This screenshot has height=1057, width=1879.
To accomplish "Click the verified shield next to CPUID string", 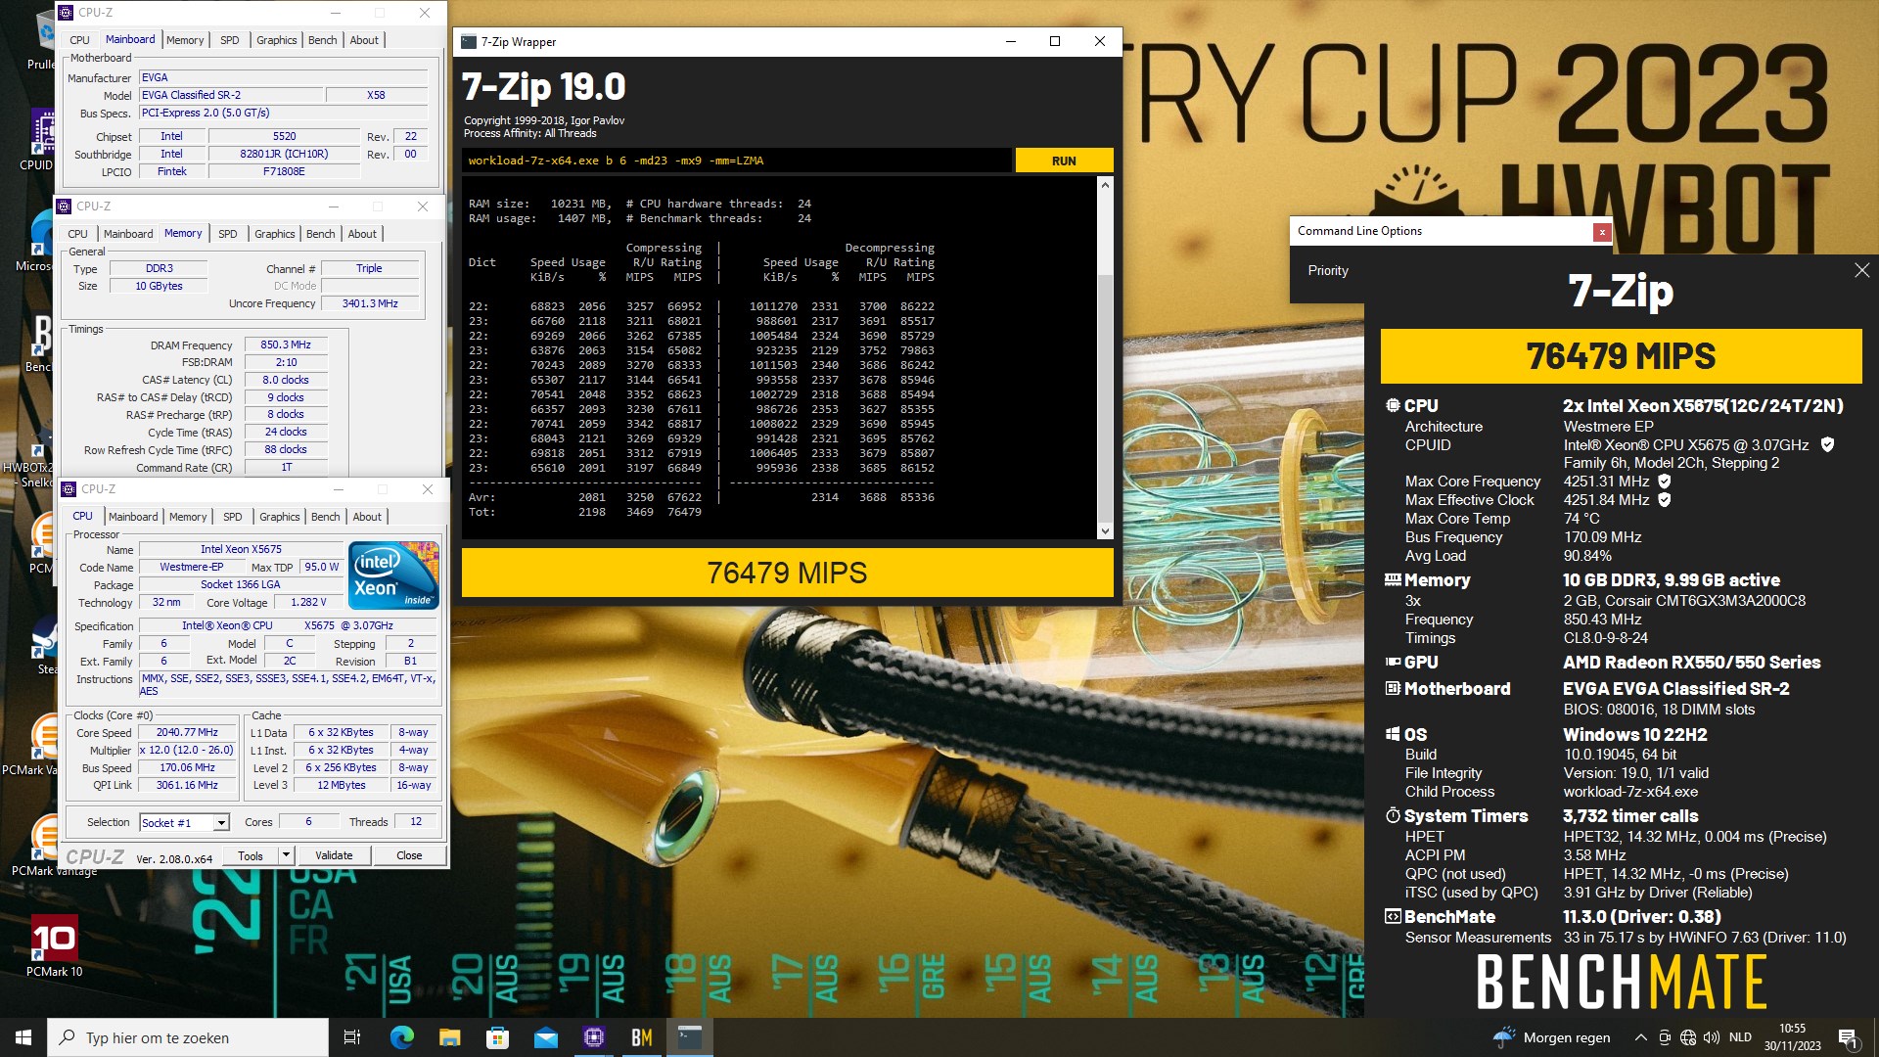I will pos(1827,445).
